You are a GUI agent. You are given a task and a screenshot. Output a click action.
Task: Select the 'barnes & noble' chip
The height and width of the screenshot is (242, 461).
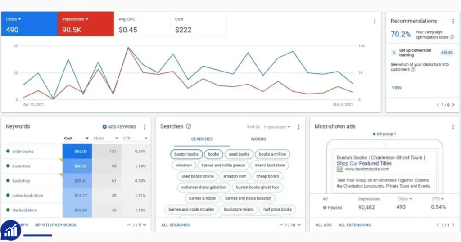pyautogui.click(x=202, y=198)
